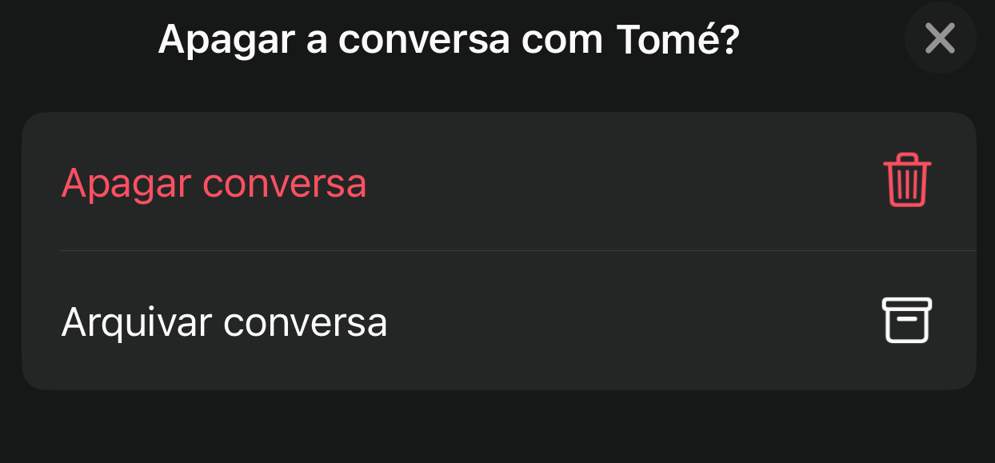
Task: Click the heading "Apagar a conversa com Tomé?"
Action: [448, 40]
